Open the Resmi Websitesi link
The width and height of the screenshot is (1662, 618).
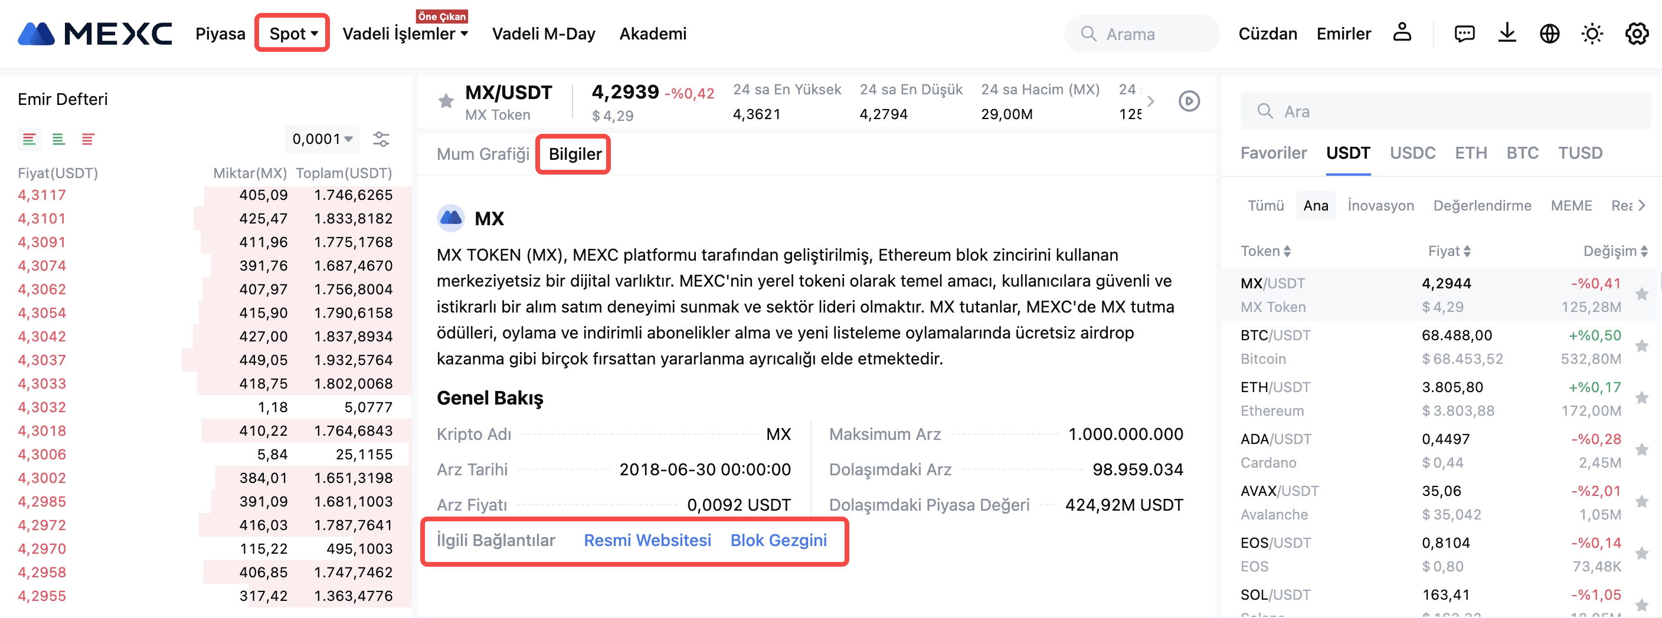[646, 540]
